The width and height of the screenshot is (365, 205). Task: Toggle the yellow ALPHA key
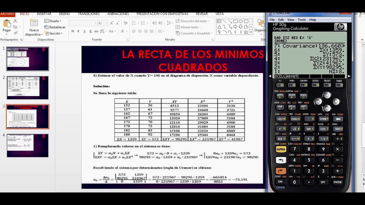click(x=281, y=149)
